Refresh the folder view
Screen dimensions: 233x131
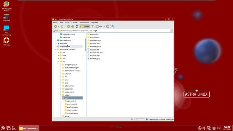(77, 27)
